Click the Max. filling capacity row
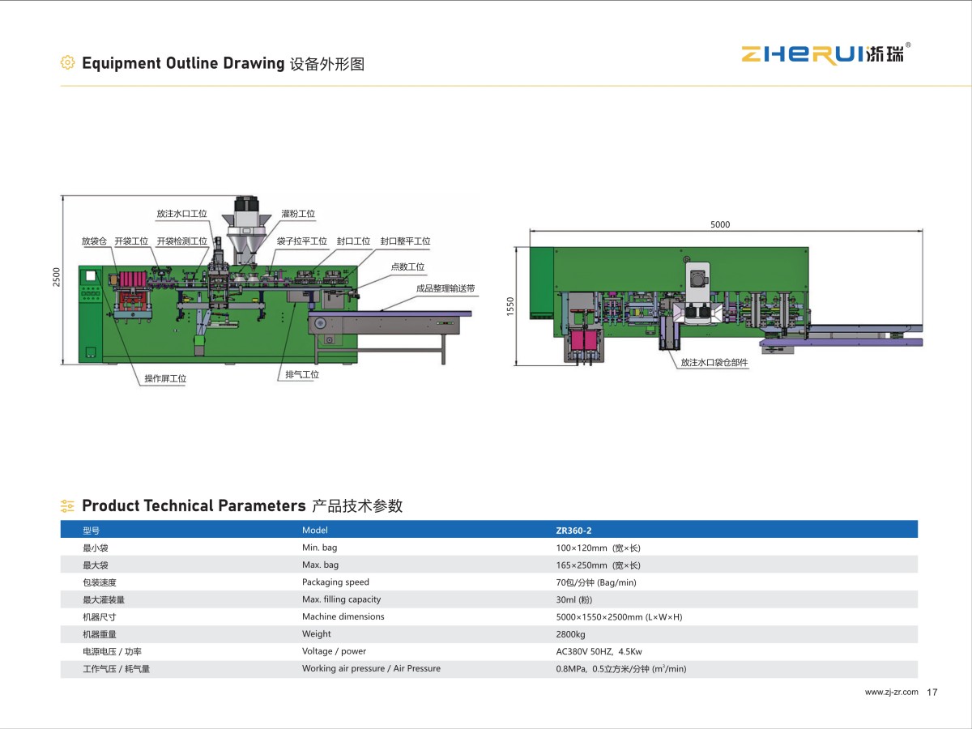 489,599
